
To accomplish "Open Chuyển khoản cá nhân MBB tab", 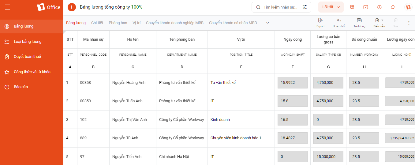I will (233, 23).
